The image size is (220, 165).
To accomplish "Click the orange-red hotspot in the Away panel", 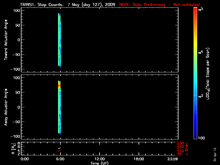I will [x=59, y=86].
